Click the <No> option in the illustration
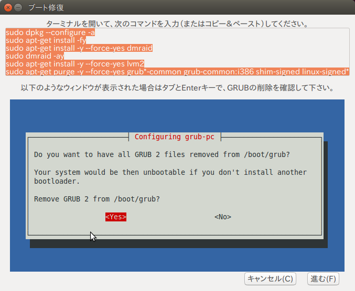 tap(223, 217)
